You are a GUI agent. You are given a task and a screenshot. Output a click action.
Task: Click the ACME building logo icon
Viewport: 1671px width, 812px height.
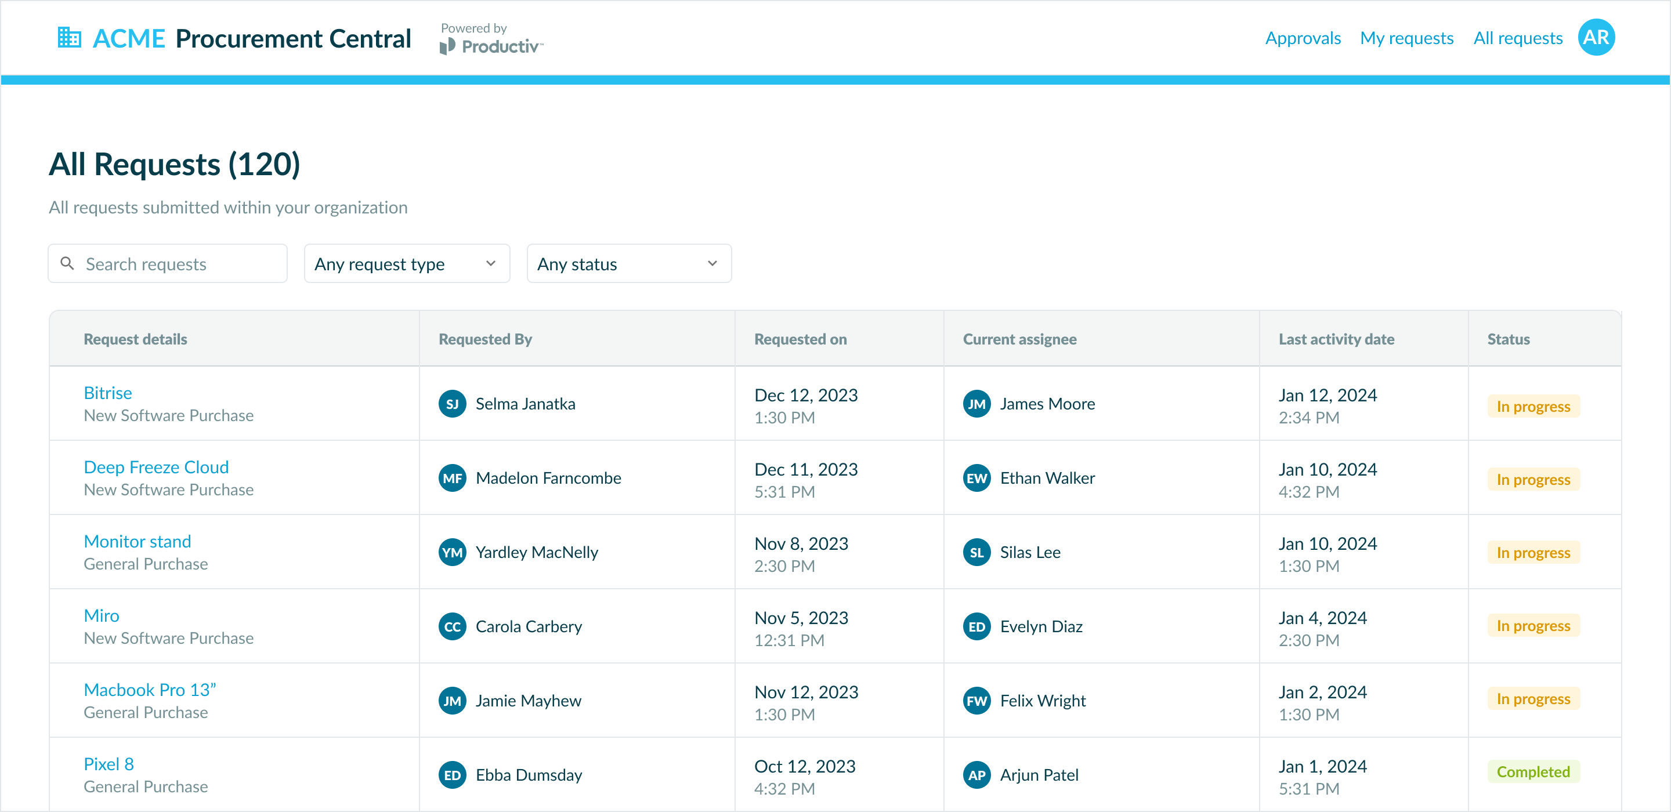click(70, 38)
